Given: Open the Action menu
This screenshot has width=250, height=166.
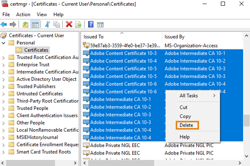Looking at the screenshot, I should coord(23,14).
